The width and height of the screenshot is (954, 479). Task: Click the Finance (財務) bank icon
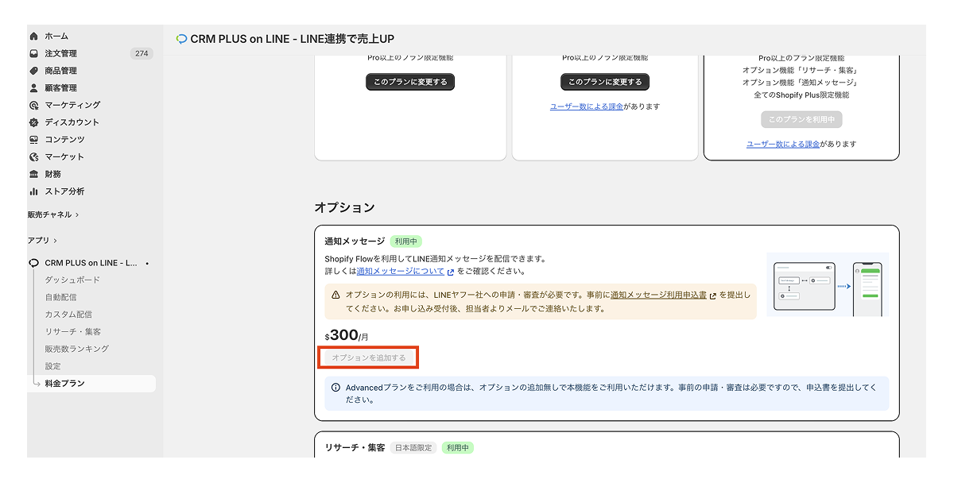[x=33, y=174]
